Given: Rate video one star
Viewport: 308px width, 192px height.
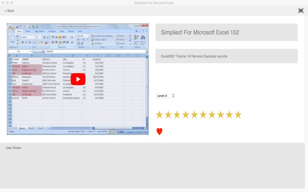Looking at the screenshot, I should coord(160,115).
